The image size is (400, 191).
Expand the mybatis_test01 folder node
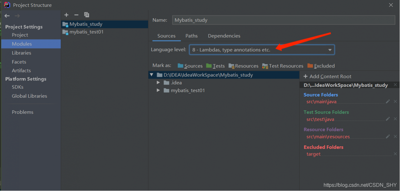(158, 91)
